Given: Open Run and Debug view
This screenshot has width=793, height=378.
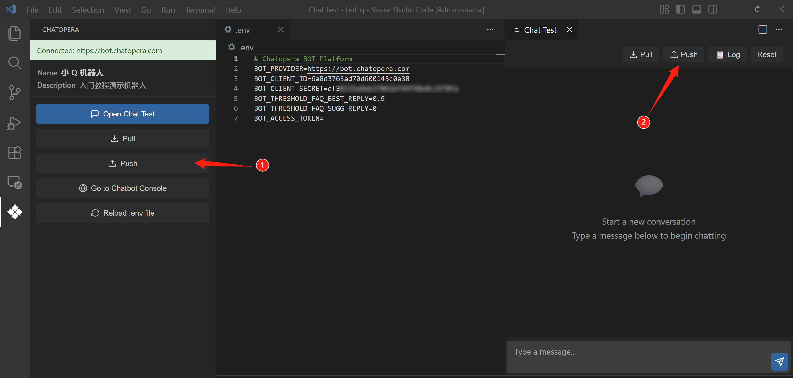Looking at the screenshot, I should pos(14,123).
